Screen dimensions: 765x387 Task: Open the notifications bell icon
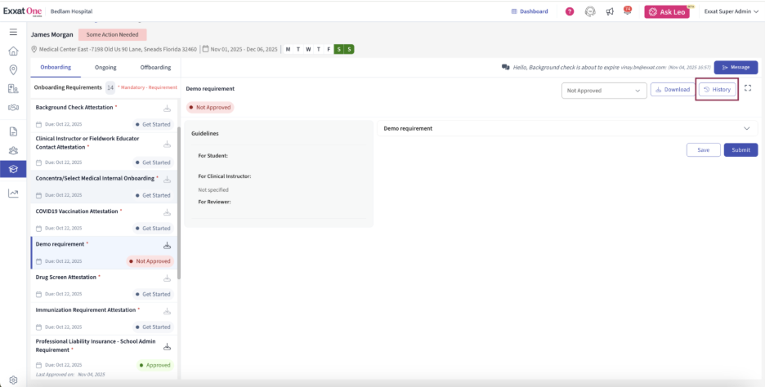pyautogui.click(x=627, y=11)
